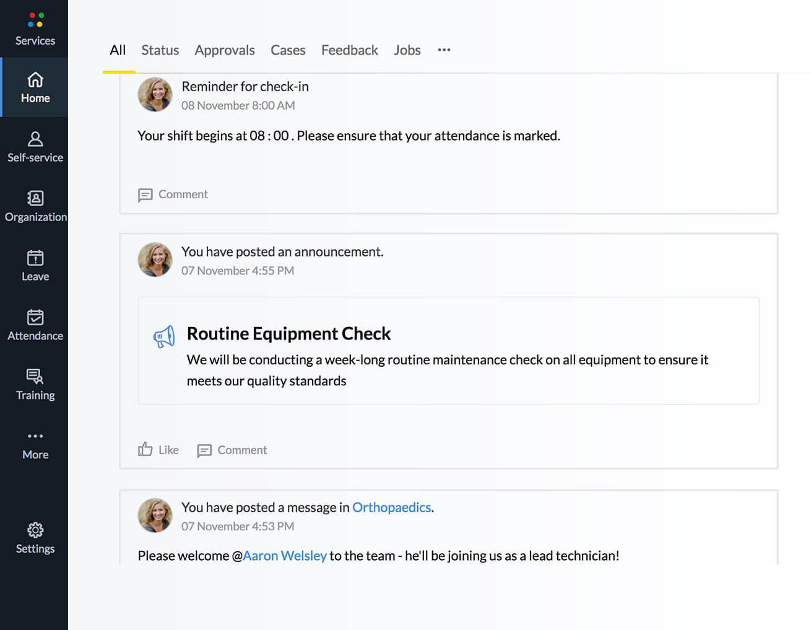The height and width of the screenshot is (630, 811).
Task: Open the Leave calendar icon
Action: pos(35,258)
